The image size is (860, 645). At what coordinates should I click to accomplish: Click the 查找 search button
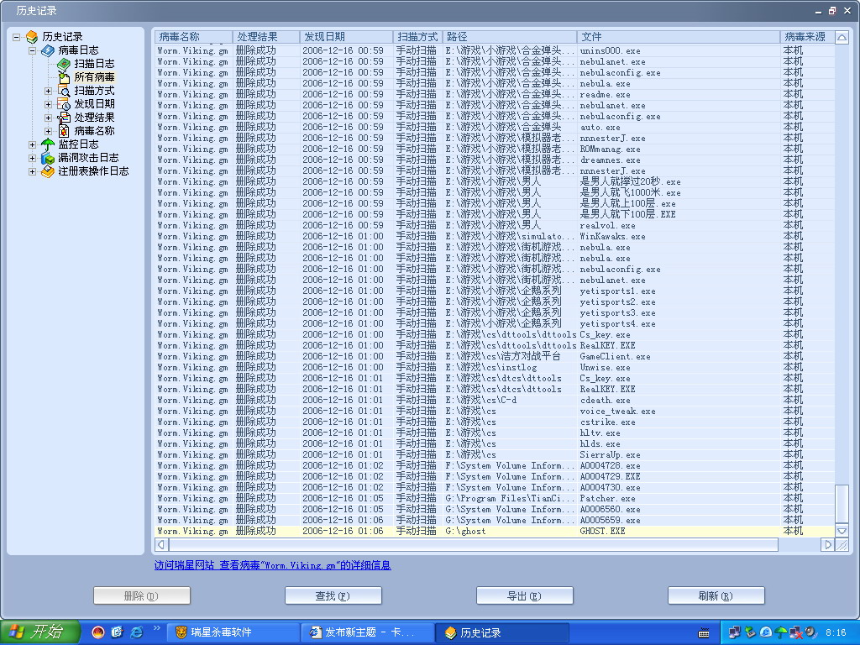coord(333,595)
